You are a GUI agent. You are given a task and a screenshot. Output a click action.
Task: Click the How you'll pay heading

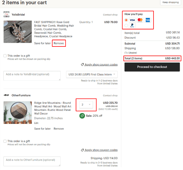point(133,14)
